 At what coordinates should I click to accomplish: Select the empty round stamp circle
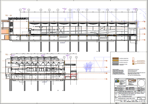[141, 83]
